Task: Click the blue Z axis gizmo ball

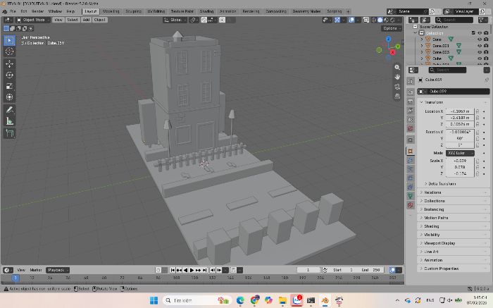Action: point(388,39)
